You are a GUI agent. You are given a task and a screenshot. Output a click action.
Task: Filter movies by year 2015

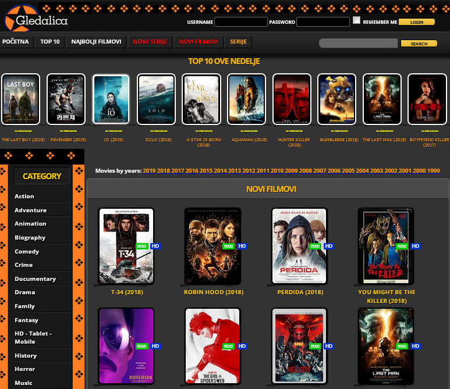(x=206, y=170)
